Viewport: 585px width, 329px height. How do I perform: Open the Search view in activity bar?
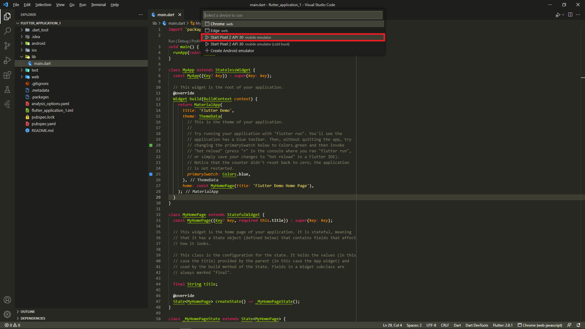[x=7, y=31]
